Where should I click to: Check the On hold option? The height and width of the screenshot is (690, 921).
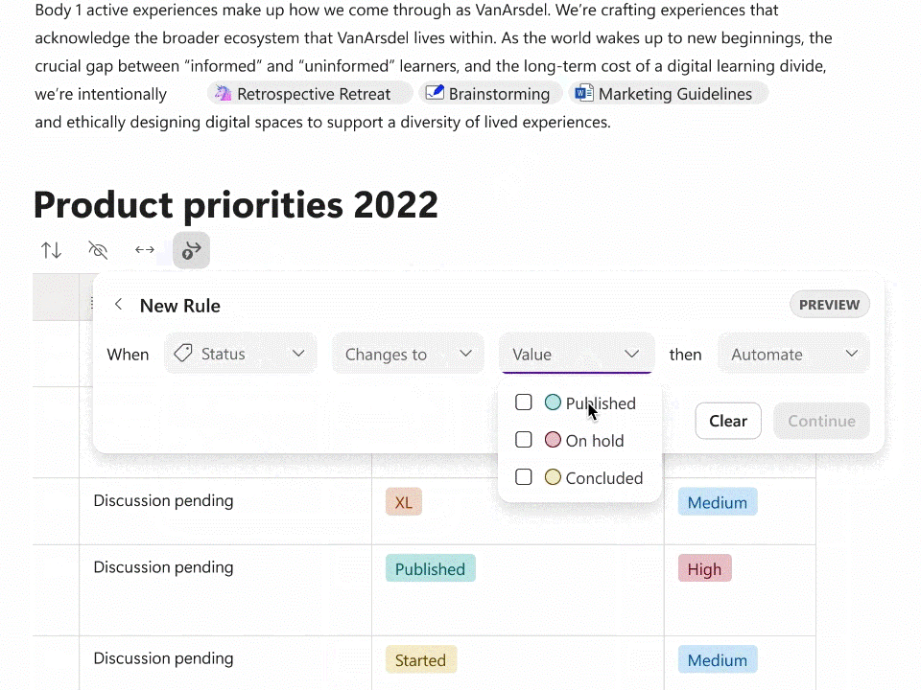(524, 440)
